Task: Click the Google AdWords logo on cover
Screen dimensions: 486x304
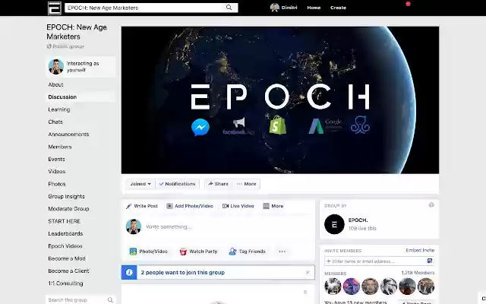Action: tap(325, 126)
